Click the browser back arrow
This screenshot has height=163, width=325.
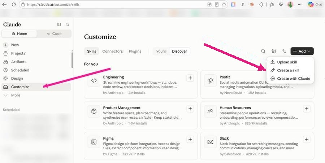tap(4, 4)
